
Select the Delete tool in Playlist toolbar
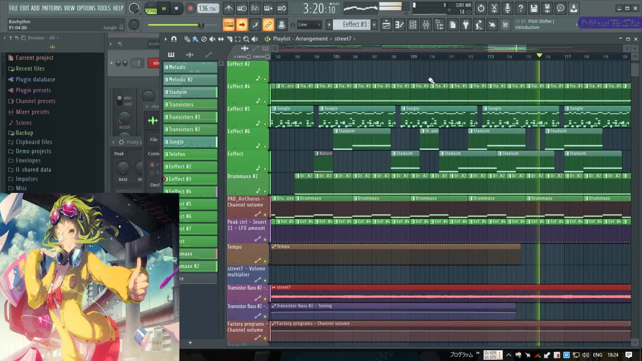[204, 39]
